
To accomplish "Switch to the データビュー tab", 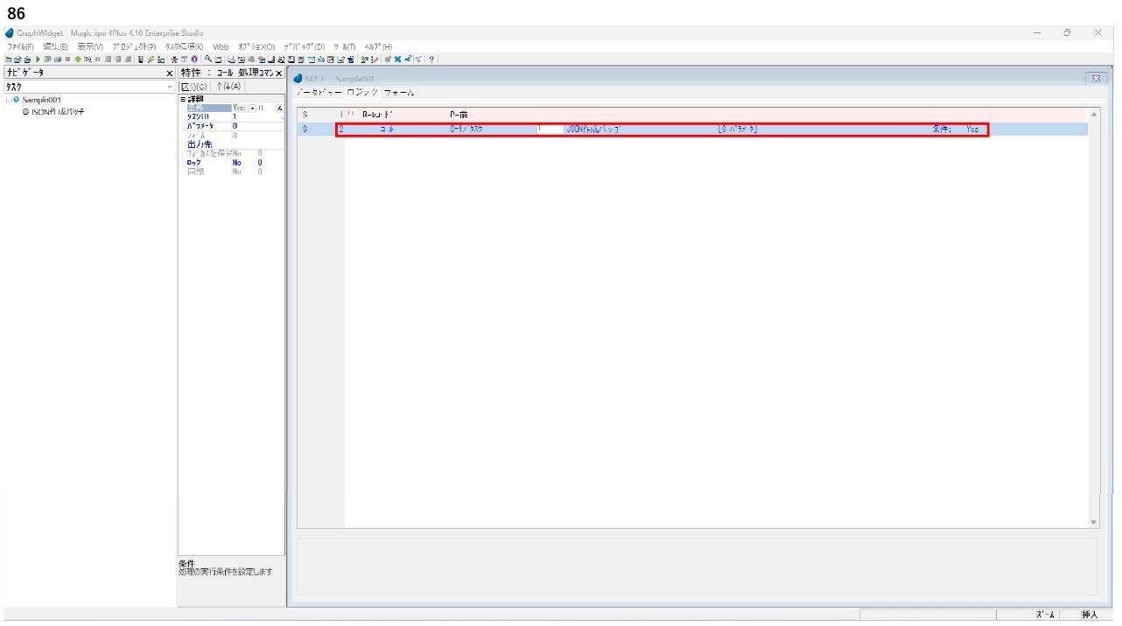I will coord(319,93).
